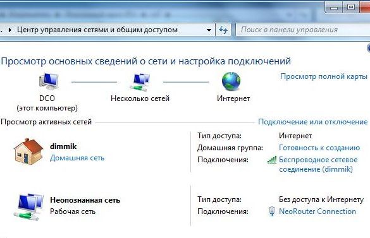Open Беспроводное сетевое соединение (dimmik) link
The height and width of the screenshot is (238, 370).
click(x=318, y=164)
